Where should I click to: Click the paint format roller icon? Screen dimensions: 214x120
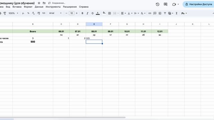5,13
